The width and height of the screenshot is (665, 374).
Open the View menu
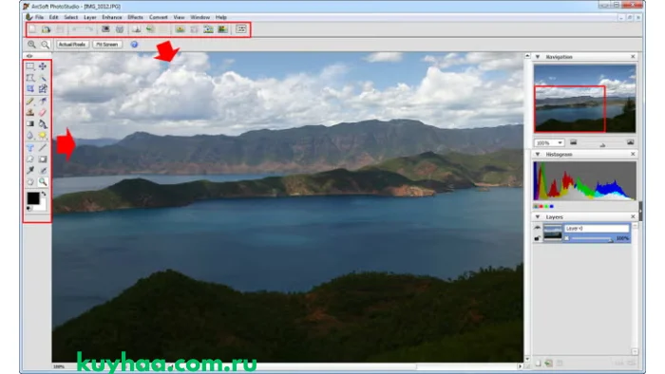[x=179, y=17]
